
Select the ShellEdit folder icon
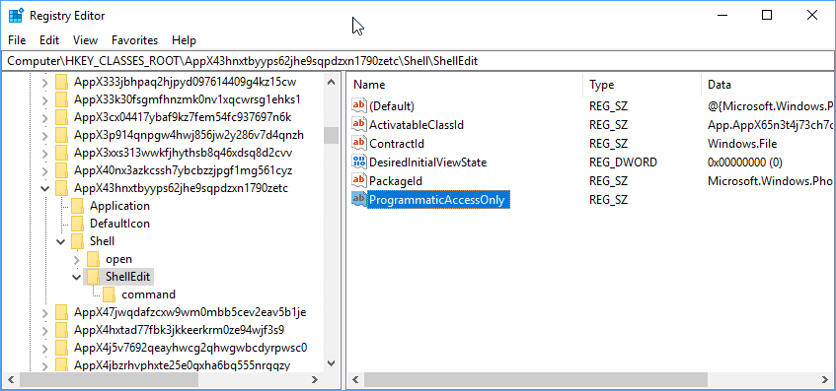[x=94, y=277]
